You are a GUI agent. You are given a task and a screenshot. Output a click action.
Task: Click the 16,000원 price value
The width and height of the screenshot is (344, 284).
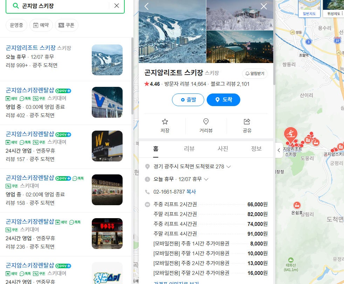point(257,273)
